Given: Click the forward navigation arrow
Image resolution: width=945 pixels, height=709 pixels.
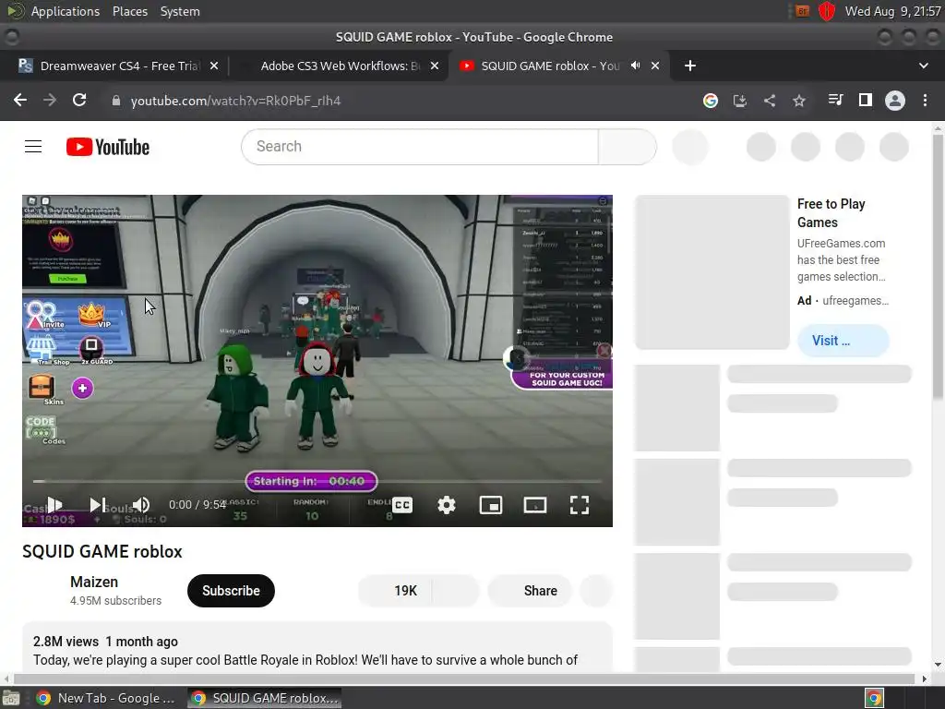Looking at the screenshot, I should point(50,100).
